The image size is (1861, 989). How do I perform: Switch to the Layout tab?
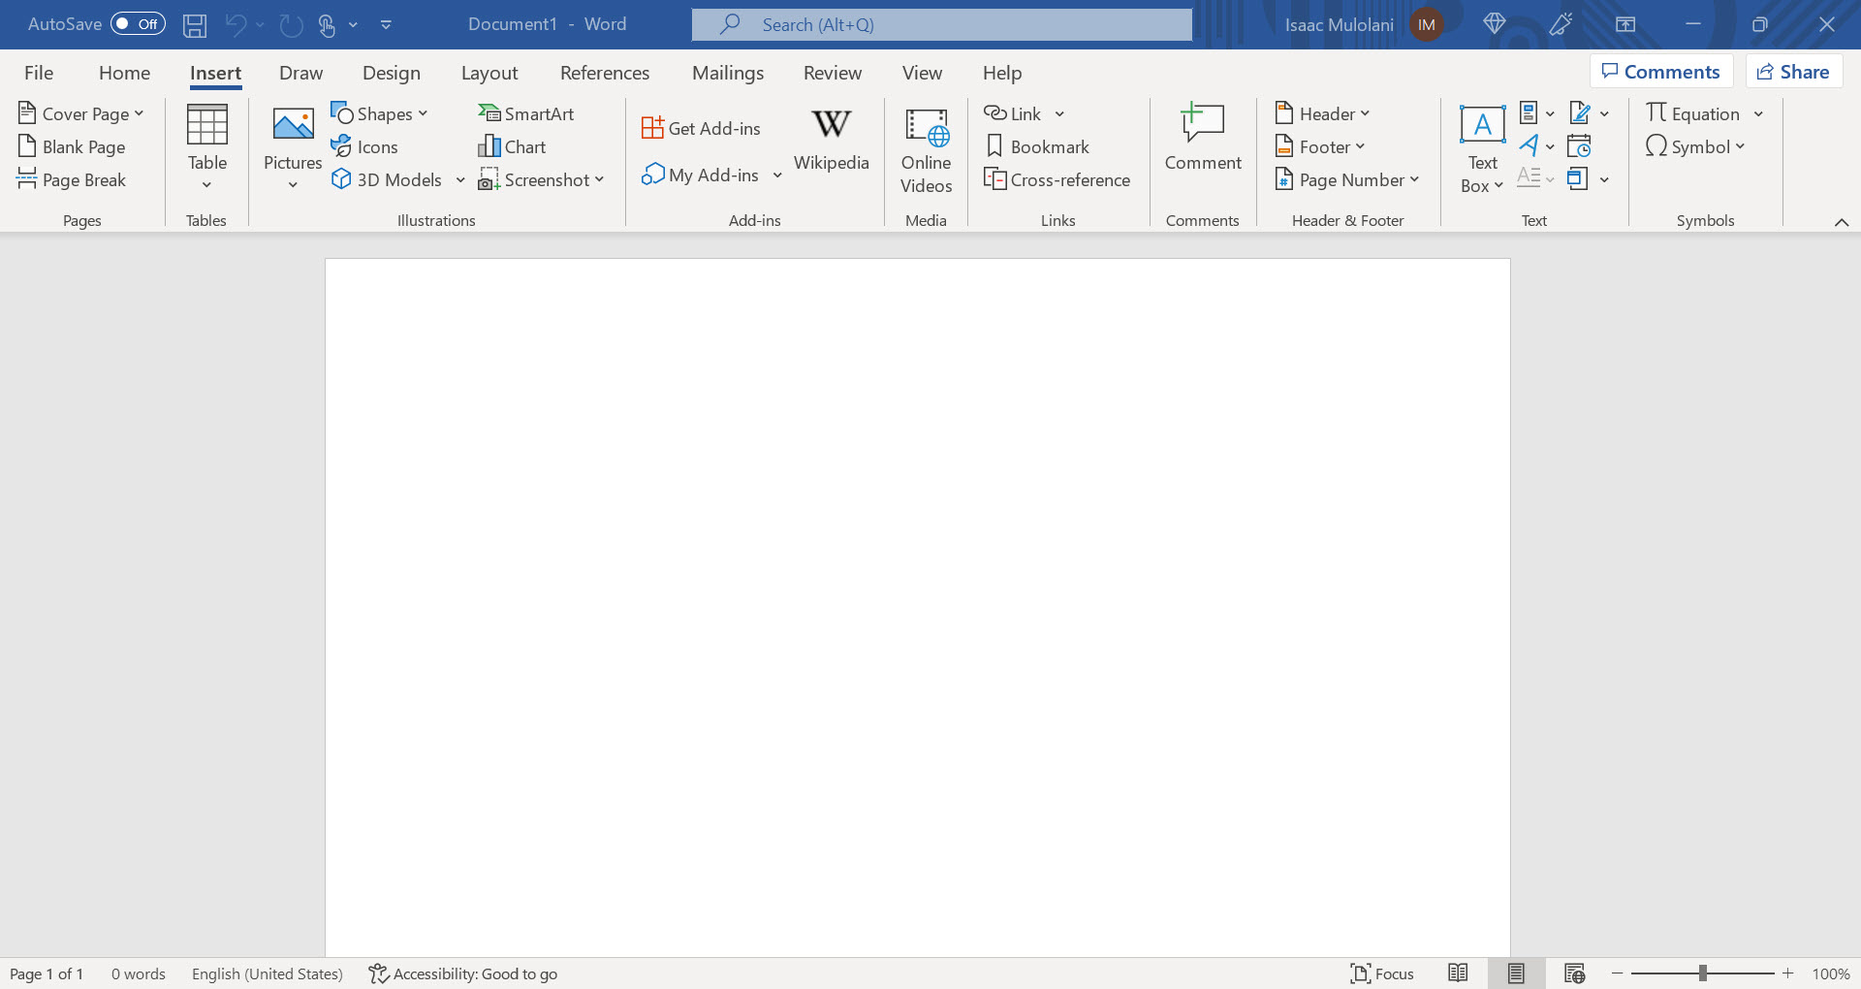point(489,73)
